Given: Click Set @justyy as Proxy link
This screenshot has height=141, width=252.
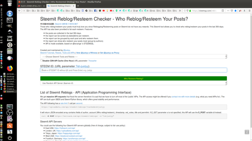Looking at the screenshot, I should [109, 53].
